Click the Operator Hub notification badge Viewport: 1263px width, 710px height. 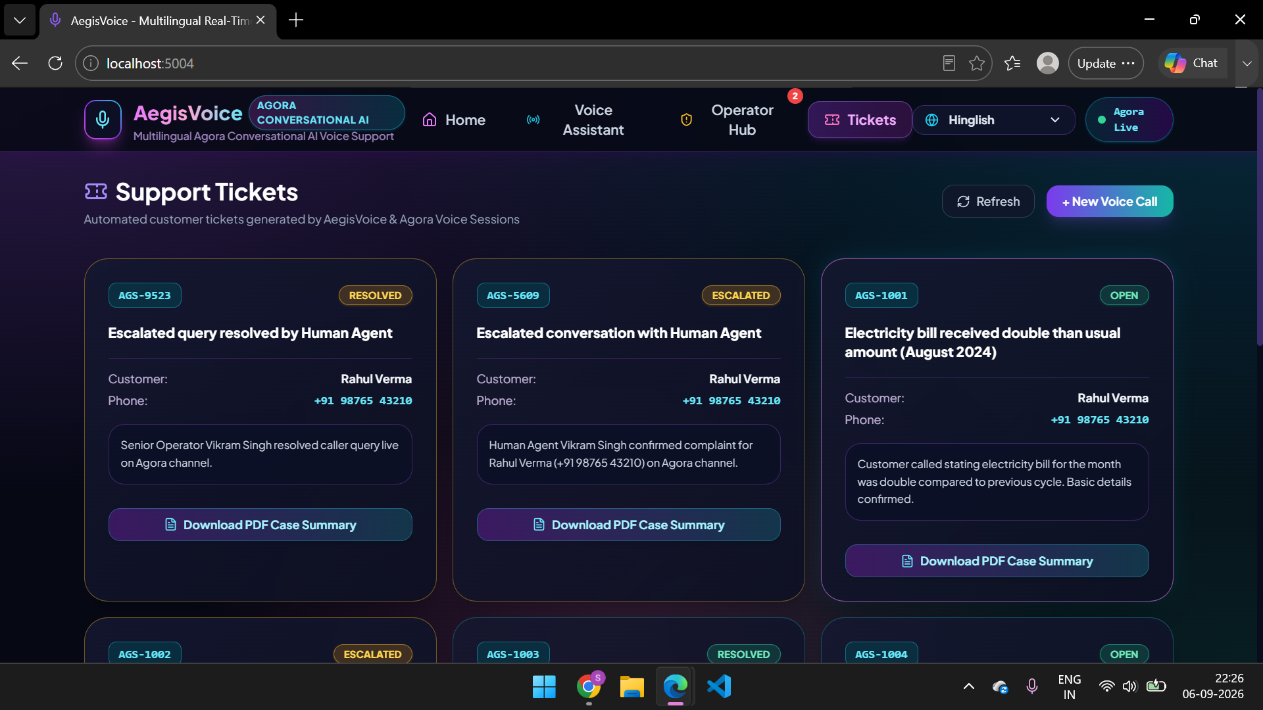(x=795, y=96)
